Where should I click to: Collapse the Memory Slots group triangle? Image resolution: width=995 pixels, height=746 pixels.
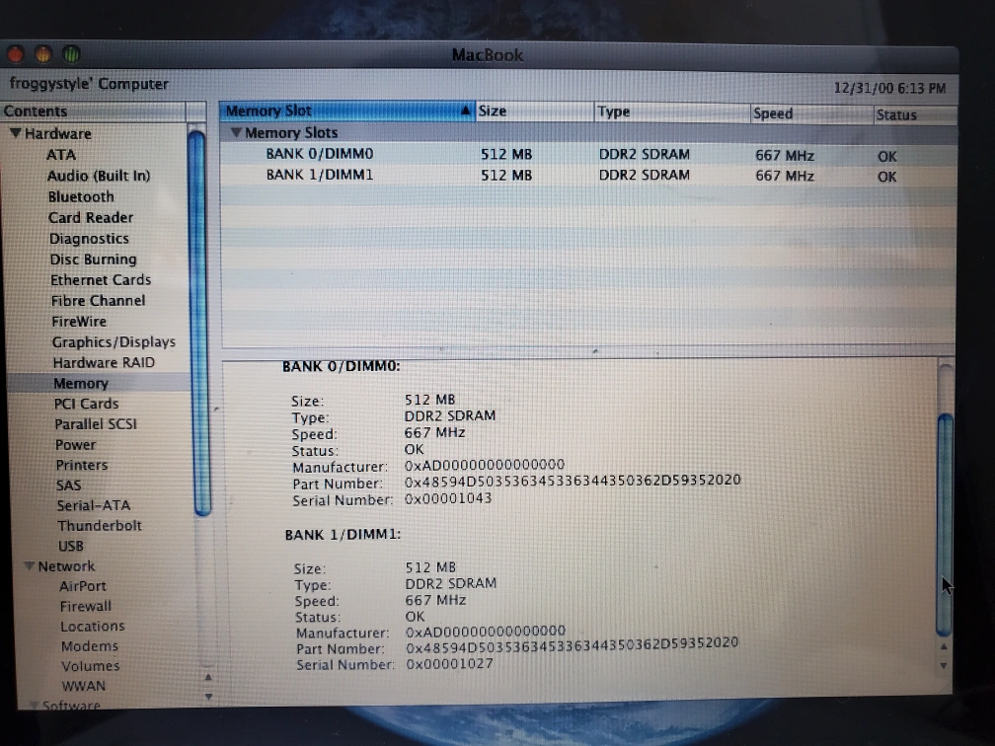(x=236, y=133)
